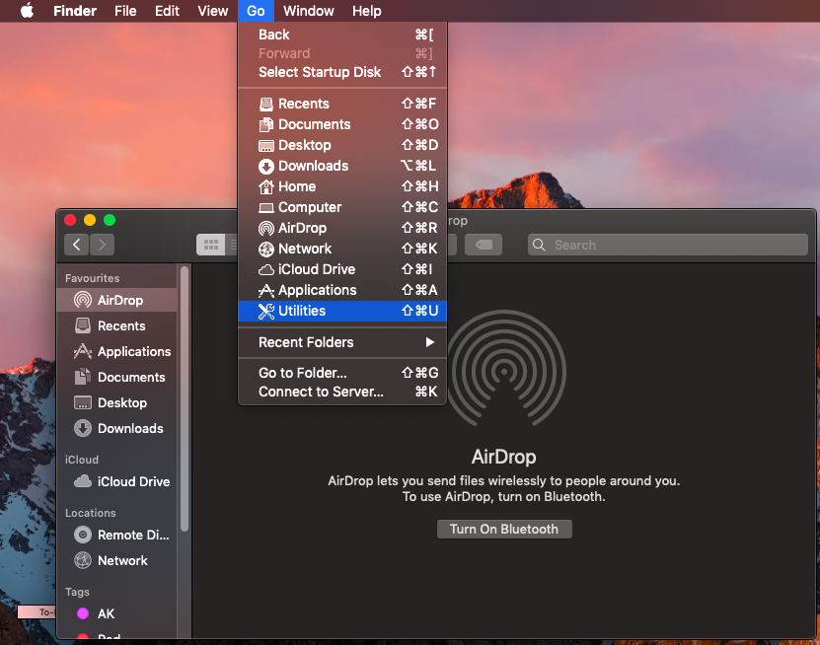820x645 pixels.
Task: Choose Back in the Go menu
Action: point(342,35)
